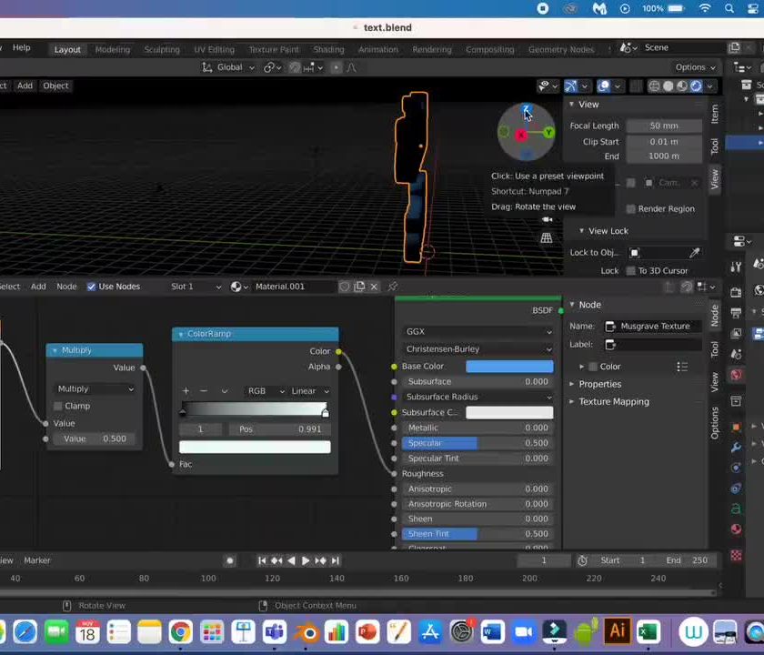Click the pin icon in node editor header
Viewport: 764px width, 655px height.
[x=393, y=287]
